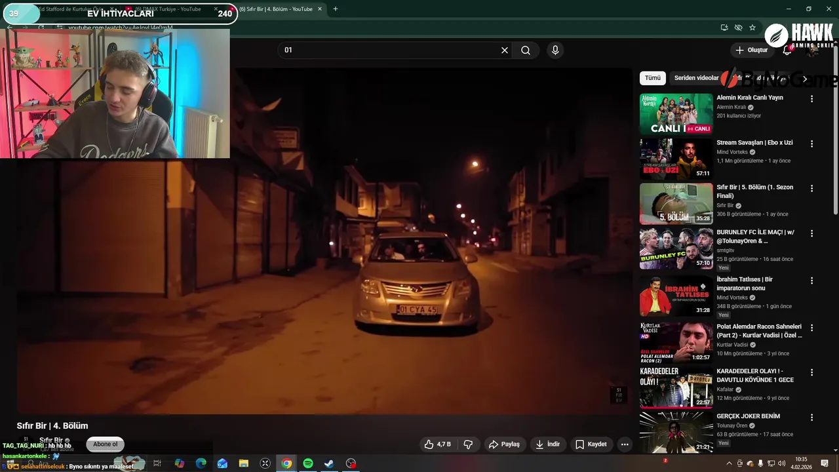Open Xbox app from taskbar
The width and height of the screenshot is (839, 472).
(265, 463)
